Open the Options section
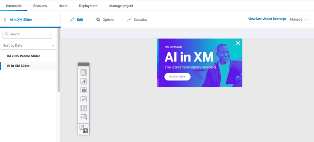 [105, 20]
